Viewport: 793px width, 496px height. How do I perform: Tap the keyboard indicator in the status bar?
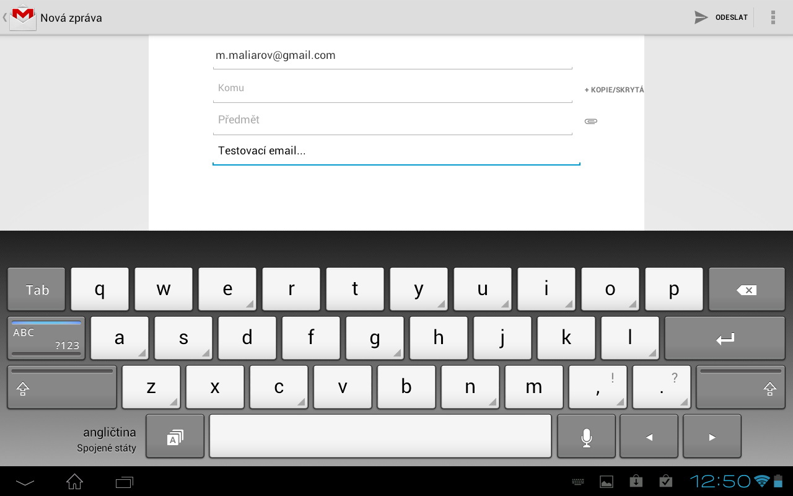(x=577, y=481)
